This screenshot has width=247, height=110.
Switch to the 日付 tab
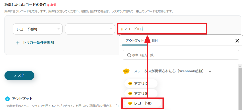(155, 40)
